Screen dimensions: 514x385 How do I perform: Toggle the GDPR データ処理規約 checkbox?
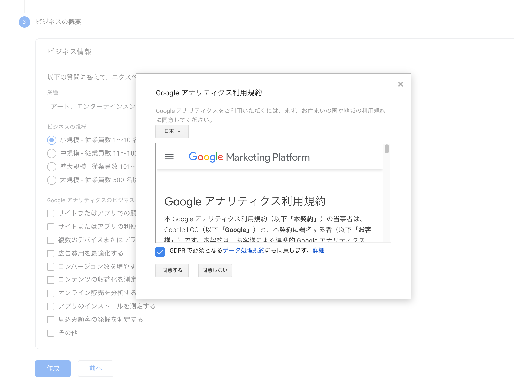pyautogui.click(x=160, y=252)
